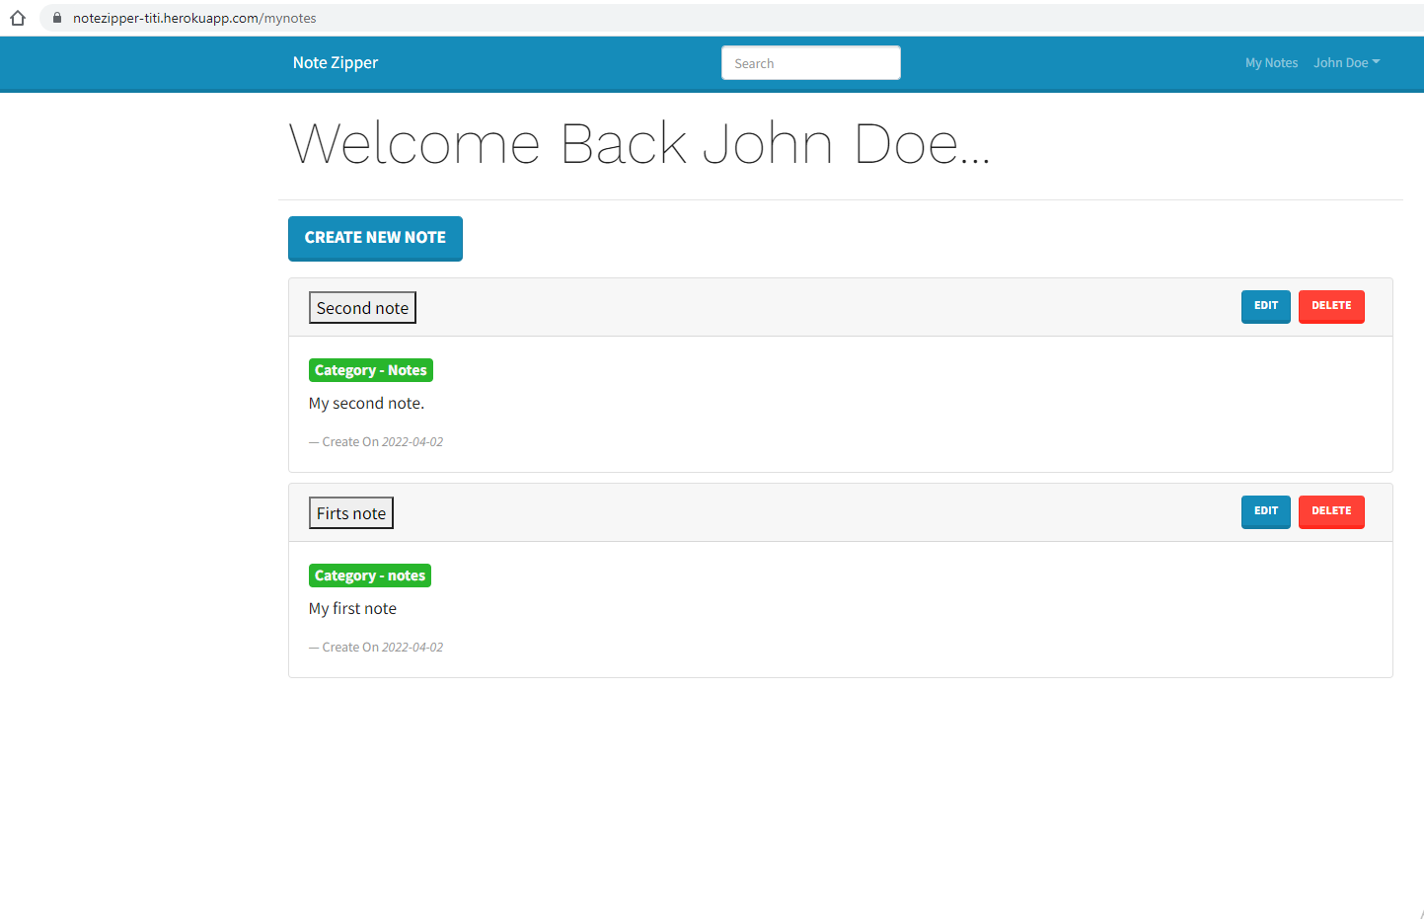Delete the Second note
This screenshot has height=921, width=1424.
click(x=1331, y=306)
